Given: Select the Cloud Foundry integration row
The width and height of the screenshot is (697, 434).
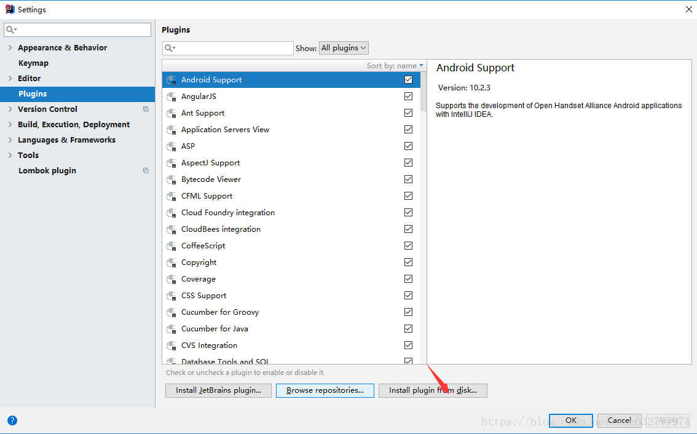Looking at the screenshot, I should (291, 213).
